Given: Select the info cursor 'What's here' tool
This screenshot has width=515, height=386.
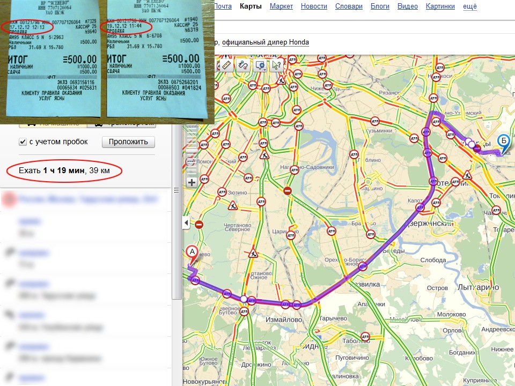Looking at the screenshot, I should 276,65.
